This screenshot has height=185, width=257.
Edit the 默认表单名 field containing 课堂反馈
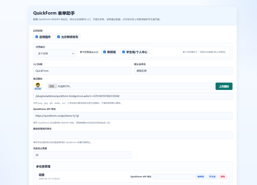pyautogui.click(x=183, y=71)
